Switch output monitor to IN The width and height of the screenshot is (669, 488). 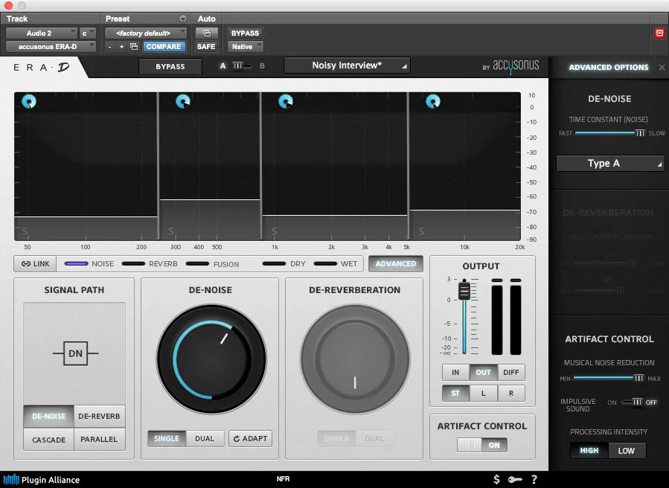455,373
